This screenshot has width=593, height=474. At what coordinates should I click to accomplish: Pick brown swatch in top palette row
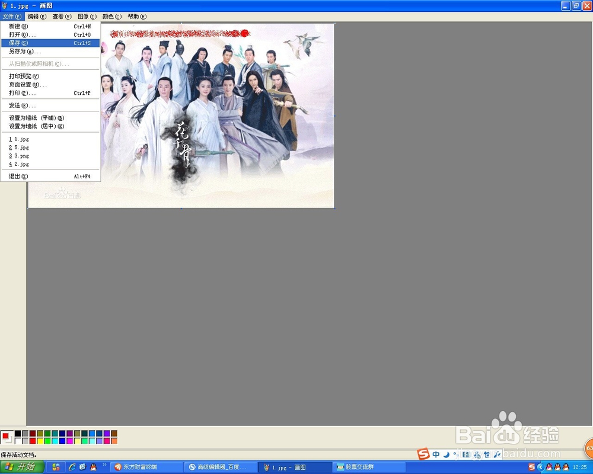pyautogui.click(x=114, y=434)
